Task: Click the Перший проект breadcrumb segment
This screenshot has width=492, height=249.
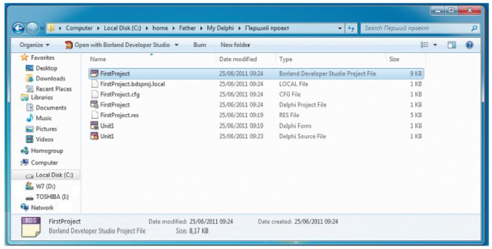Action: [x=267, y=28]
